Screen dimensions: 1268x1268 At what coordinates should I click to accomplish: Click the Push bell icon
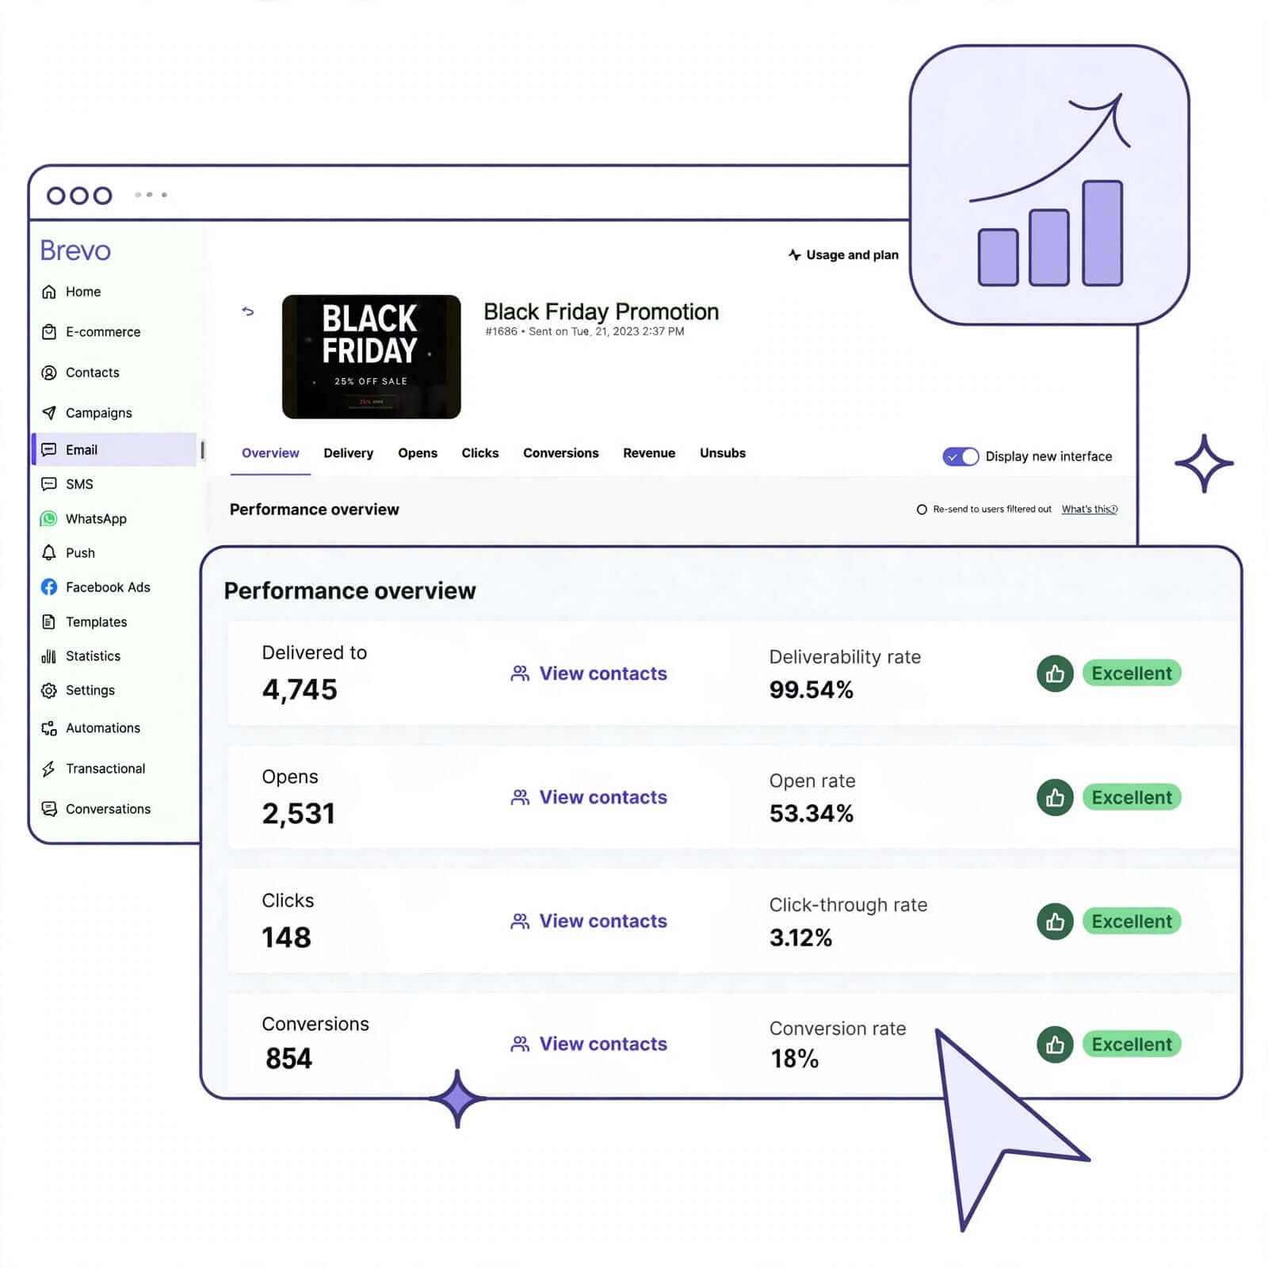[49, 552]
